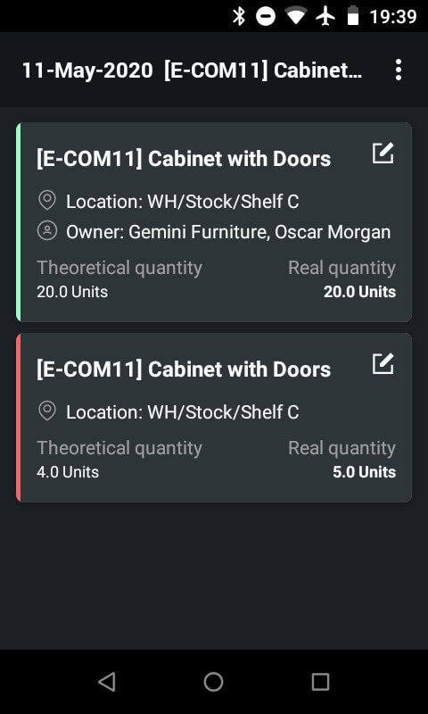This screenshot has height=714, width=428.
Task: Edit the first Cabinet with Doors entry
Action: point(383,154)
